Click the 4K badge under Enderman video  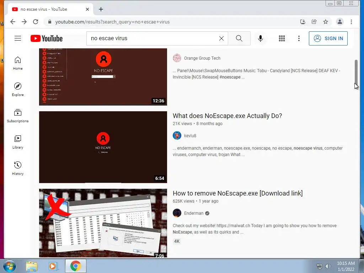click(x=177, y=241)
